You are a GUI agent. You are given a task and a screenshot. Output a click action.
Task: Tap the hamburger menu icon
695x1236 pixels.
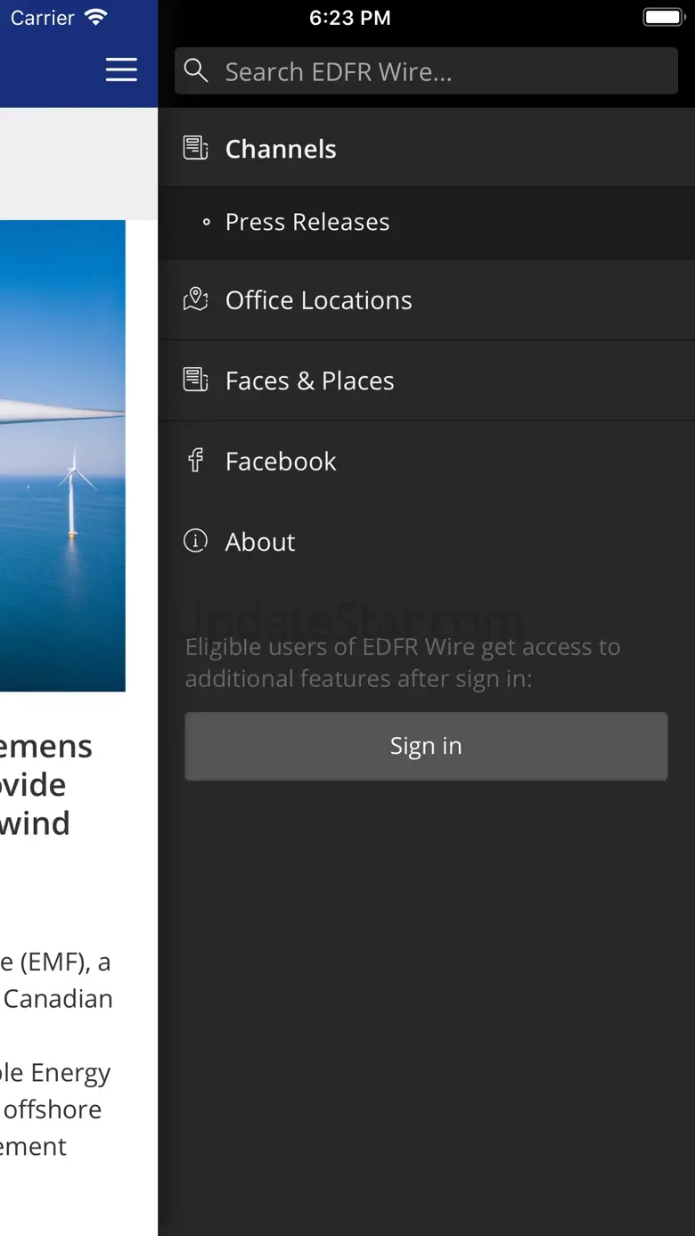point(121,70)
